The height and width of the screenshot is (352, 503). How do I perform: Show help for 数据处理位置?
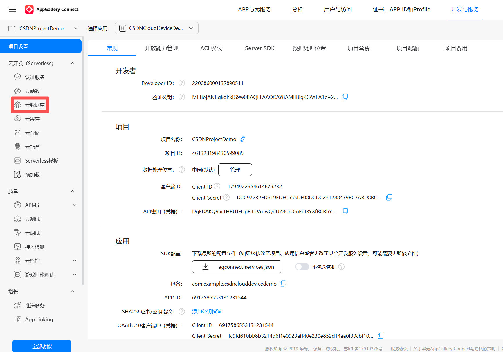pos(182,169)
